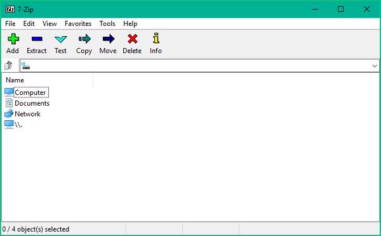
Task: Click the green Add plus icon
Action: click(x=13, y=39)
